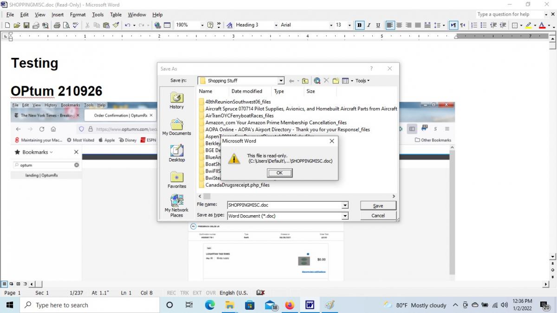Image resolution: width=557 pixels, height=313 pixels.
Task: Click the Print icon in Word toolbar
Action: pyautogui.click(x=57, y=25)
